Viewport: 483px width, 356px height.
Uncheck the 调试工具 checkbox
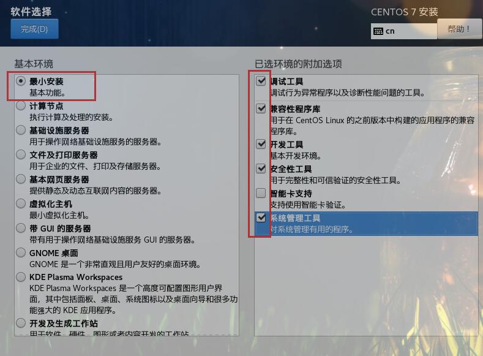pos(261,81)
